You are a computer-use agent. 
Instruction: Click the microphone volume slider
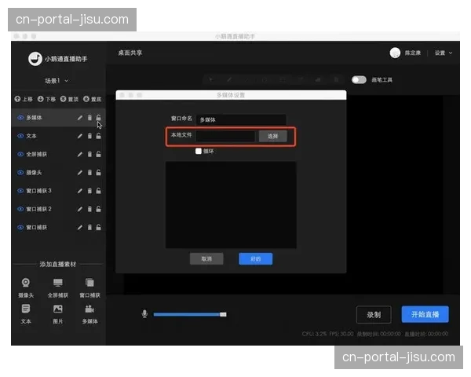188,314
